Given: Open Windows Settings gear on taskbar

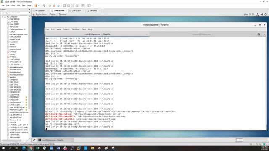Looking at the screenshot, I should [x=99, y=148].
